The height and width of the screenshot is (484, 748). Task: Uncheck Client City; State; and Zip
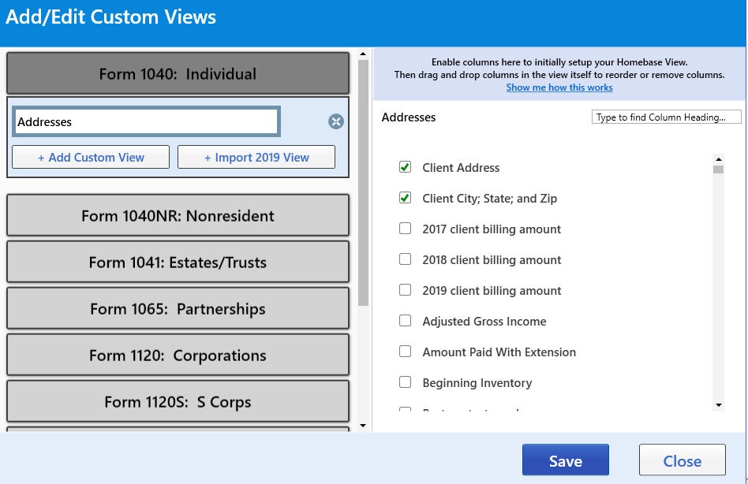coord(406,198)
